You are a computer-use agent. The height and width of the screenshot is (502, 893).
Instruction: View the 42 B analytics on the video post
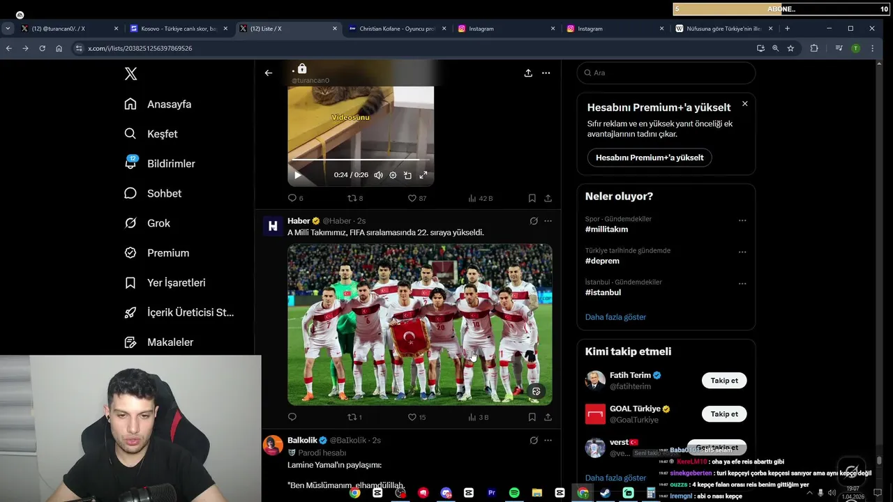(x=481, y=198)
